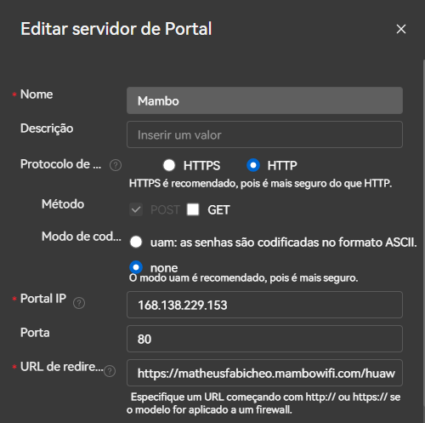The image size is (425, 423).
Task: Choose the none encoding mode radio
Action: pos(136,267)
